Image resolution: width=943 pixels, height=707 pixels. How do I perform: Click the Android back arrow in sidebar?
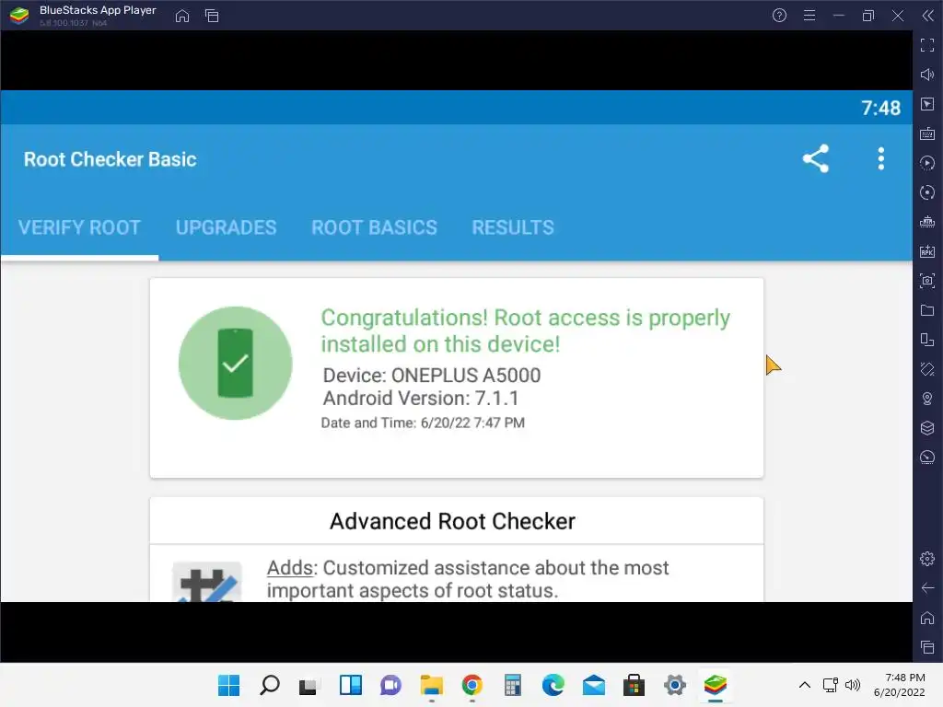coord(927,588)
